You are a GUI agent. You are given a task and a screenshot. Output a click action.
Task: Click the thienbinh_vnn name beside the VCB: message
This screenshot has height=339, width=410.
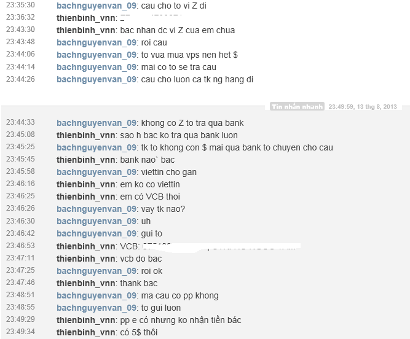click(86, 246)
